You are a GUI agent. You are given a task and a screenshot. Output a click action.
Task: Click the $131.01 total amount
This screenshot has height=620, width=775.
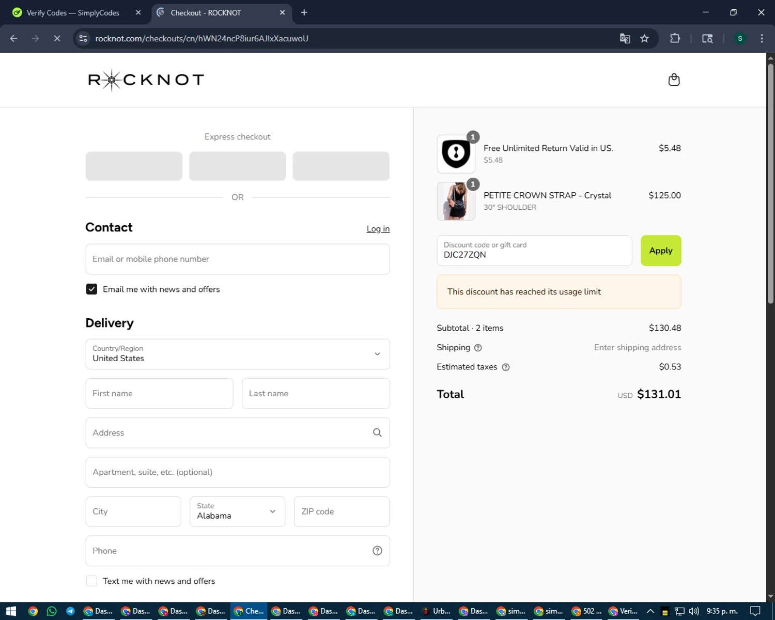point(659,394)
